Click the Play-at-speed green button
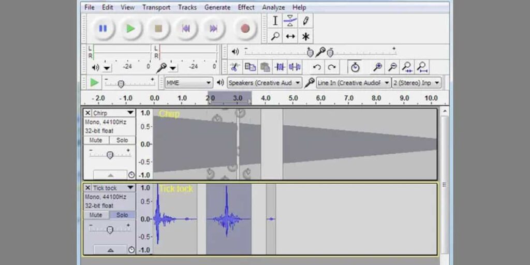This screenshot has width=530, height=265. click(x=94, y=82)
